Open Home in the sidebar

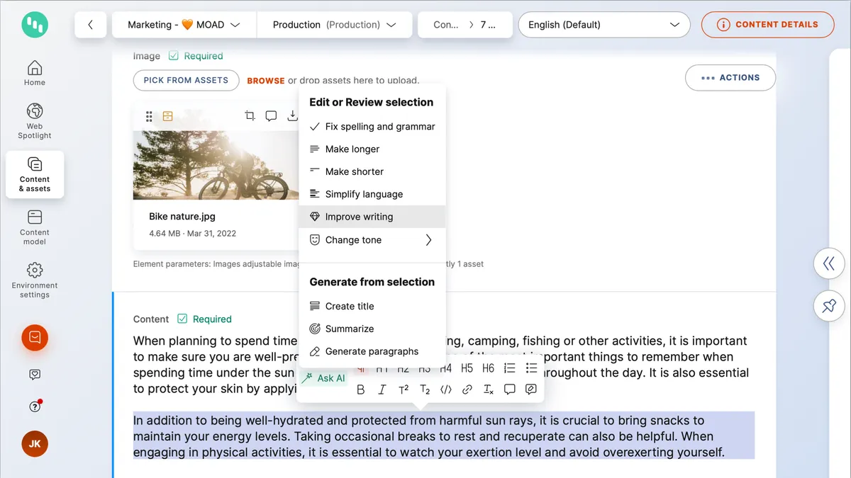[x=35, y=73]
